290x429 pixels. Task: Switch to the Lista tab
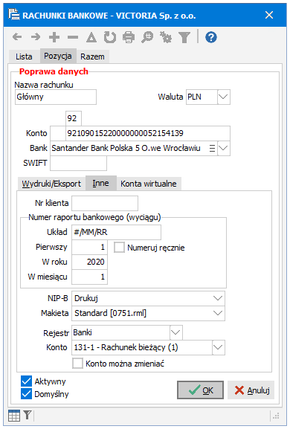(24, 57)
